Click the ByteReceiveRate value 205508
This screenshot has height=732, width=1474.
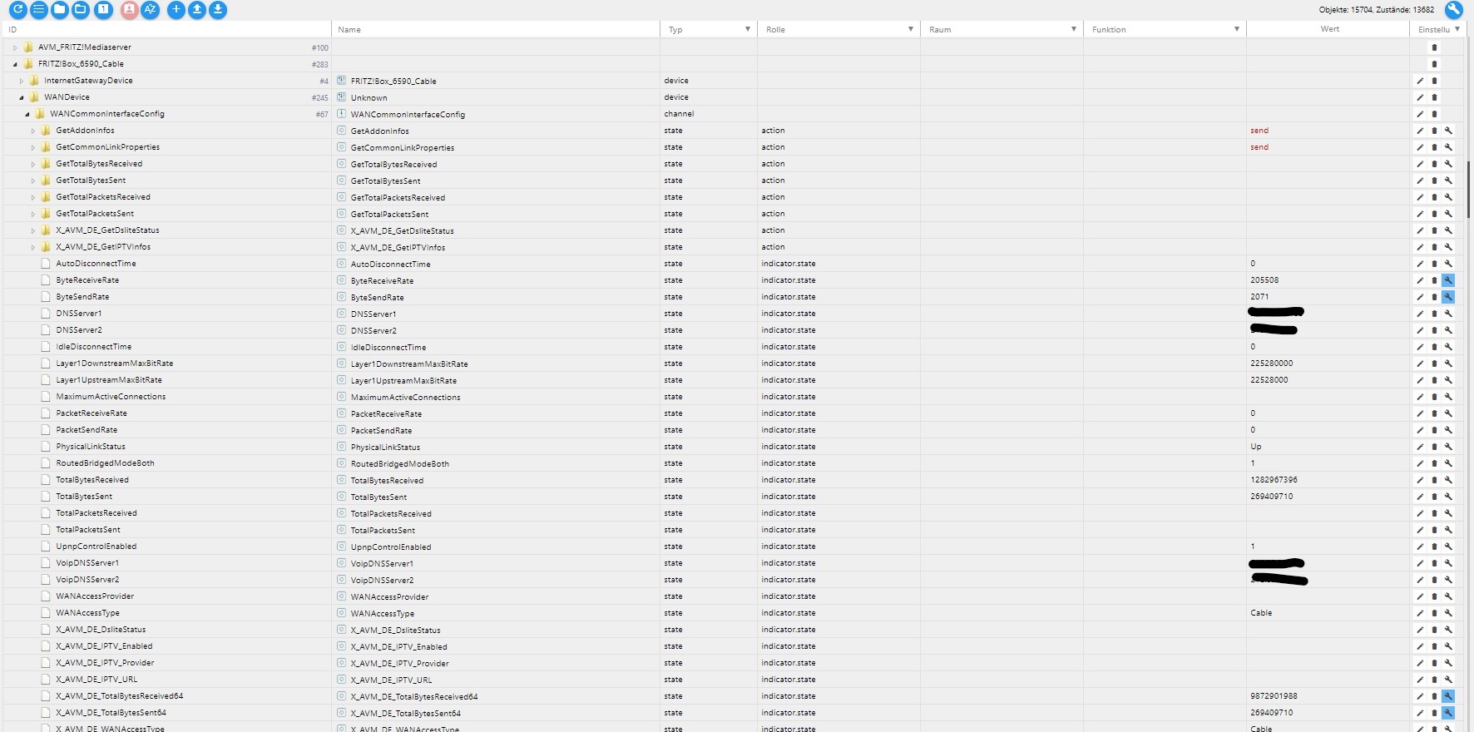(x=1264, y=280)
